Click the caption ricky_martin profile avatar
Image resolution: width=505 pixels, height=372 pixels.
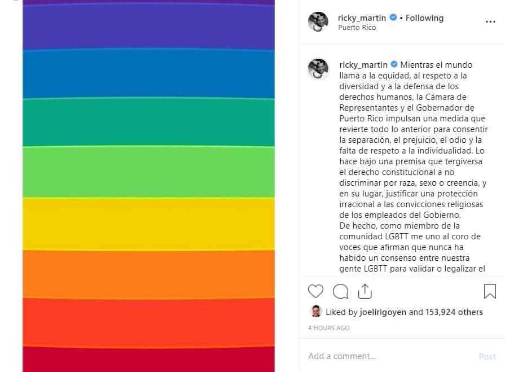[x=318, y=69]
